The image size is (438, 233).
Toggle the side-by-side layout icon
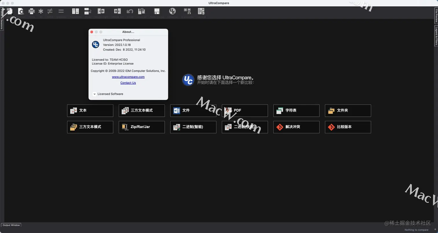75,11
